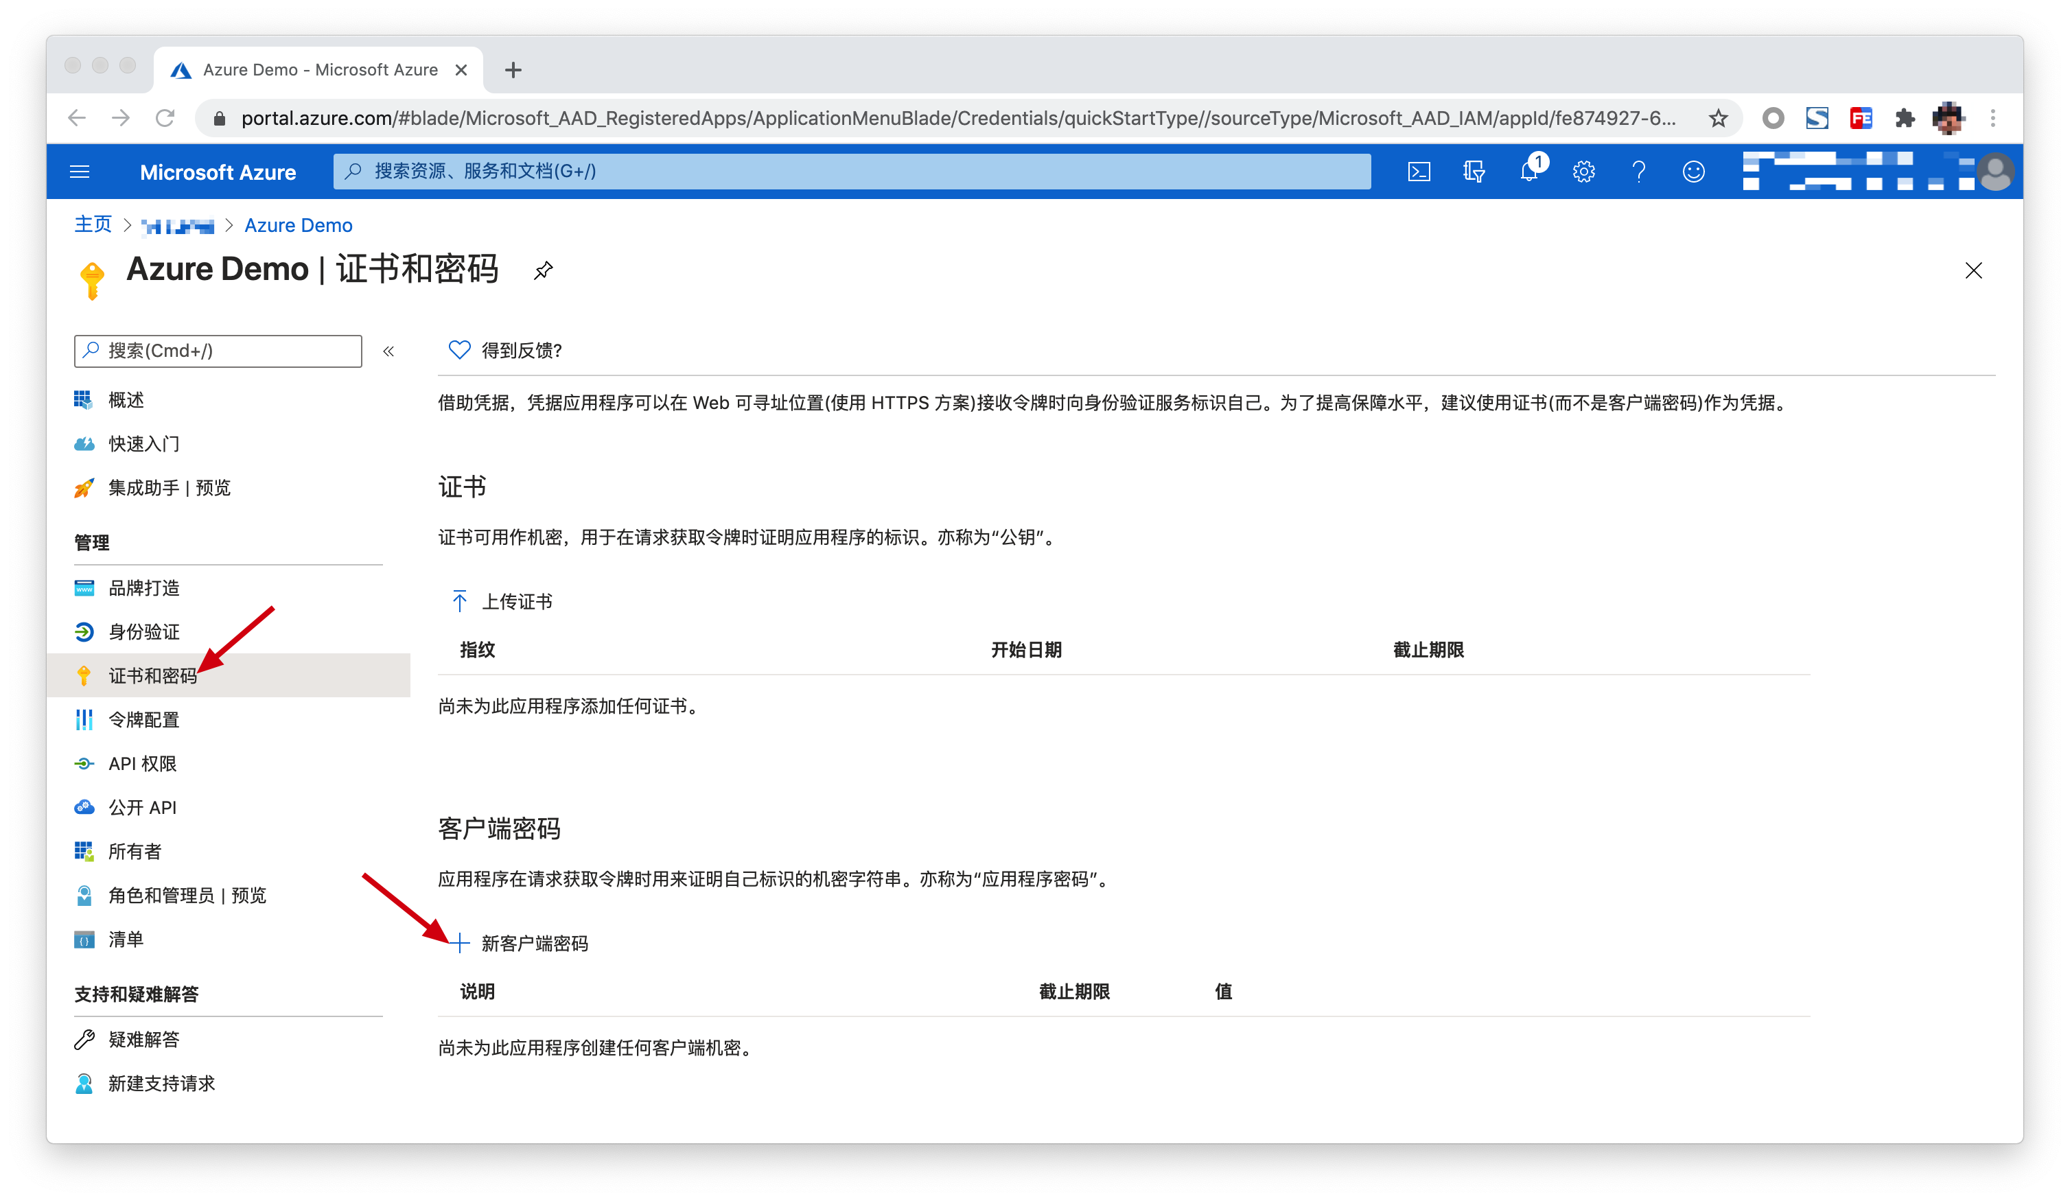This screenshot has height=1201, width=2070.
Task: Bookmark the page with the star icon
Action: tap(1718, 118)
